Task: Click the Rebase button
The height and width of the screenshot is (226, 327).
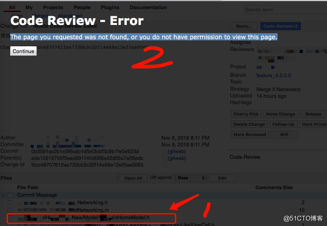Action: pyautogui.click(x=313, y=114)
